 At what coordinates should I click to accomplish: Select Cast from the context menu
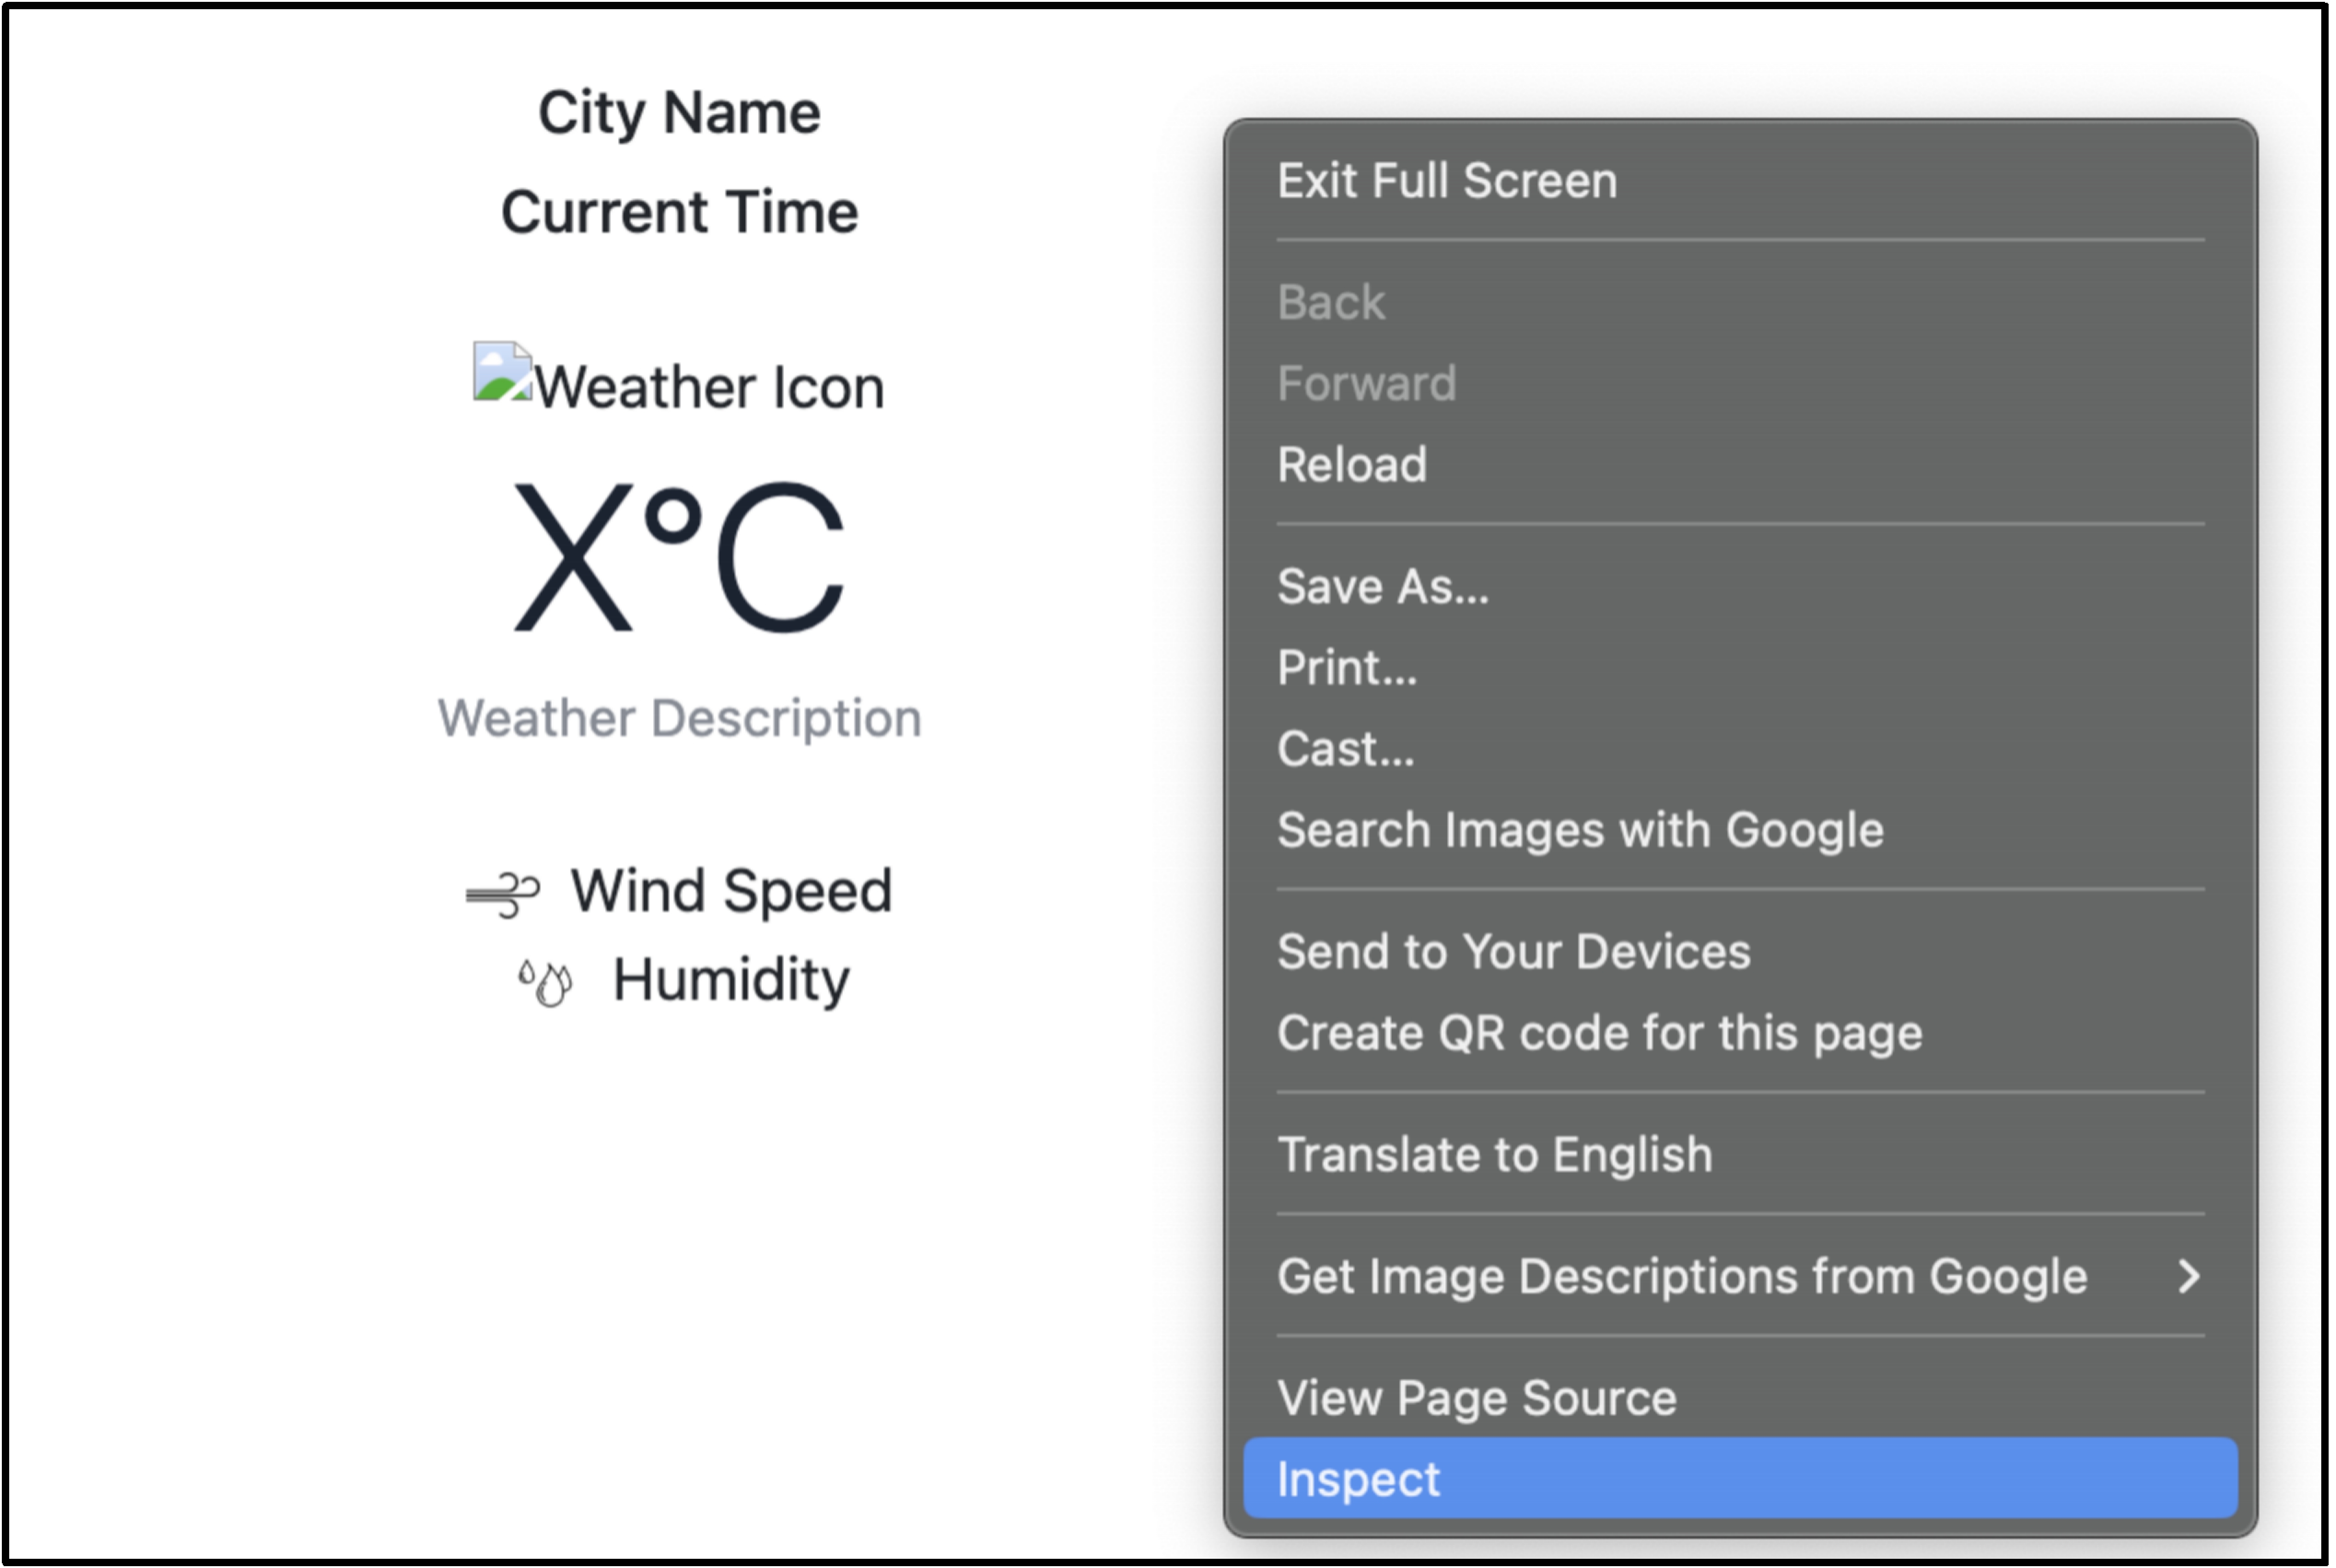point(1345,749)
